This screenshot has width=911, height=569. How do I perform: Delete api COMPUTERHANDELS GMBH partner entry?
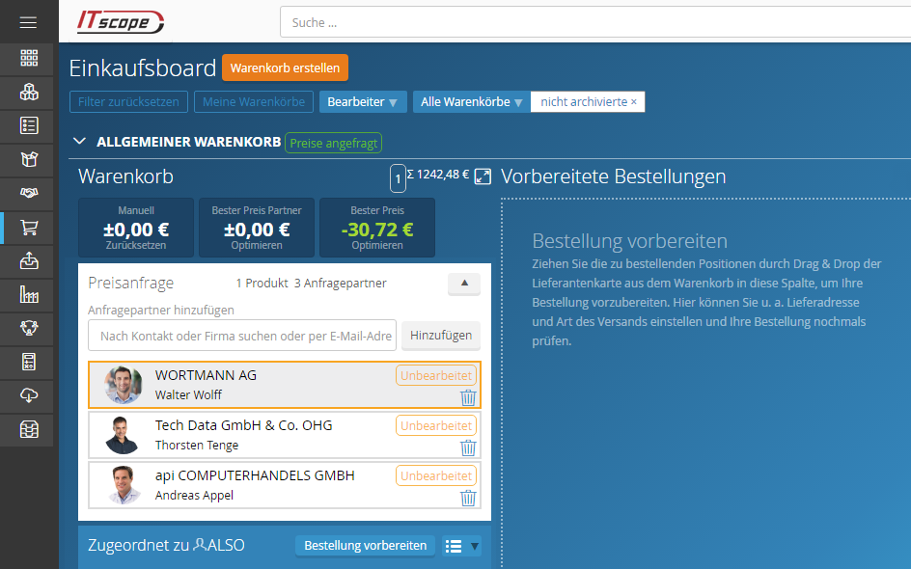click(468, 498)
